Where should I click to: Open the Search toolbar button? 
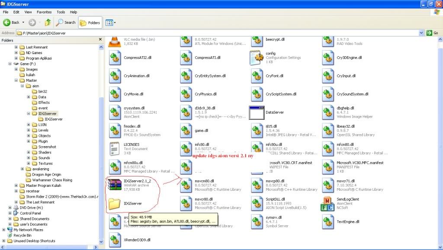coord(66,22)
